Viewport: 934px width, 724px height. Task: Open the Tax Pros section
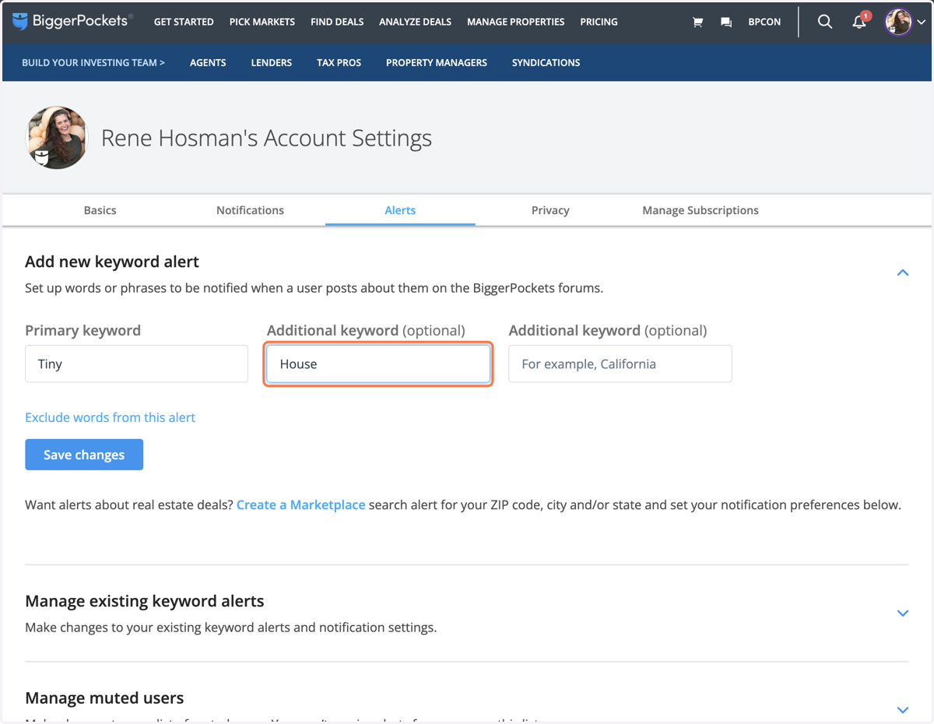point(339,62)
